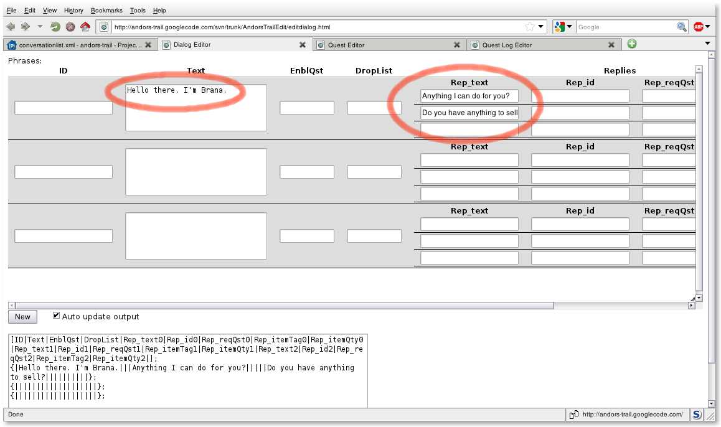Viewport: 721px width, 427px height.
Task: Click the Adblock Plus ABP icon
Action: (699, 27)
